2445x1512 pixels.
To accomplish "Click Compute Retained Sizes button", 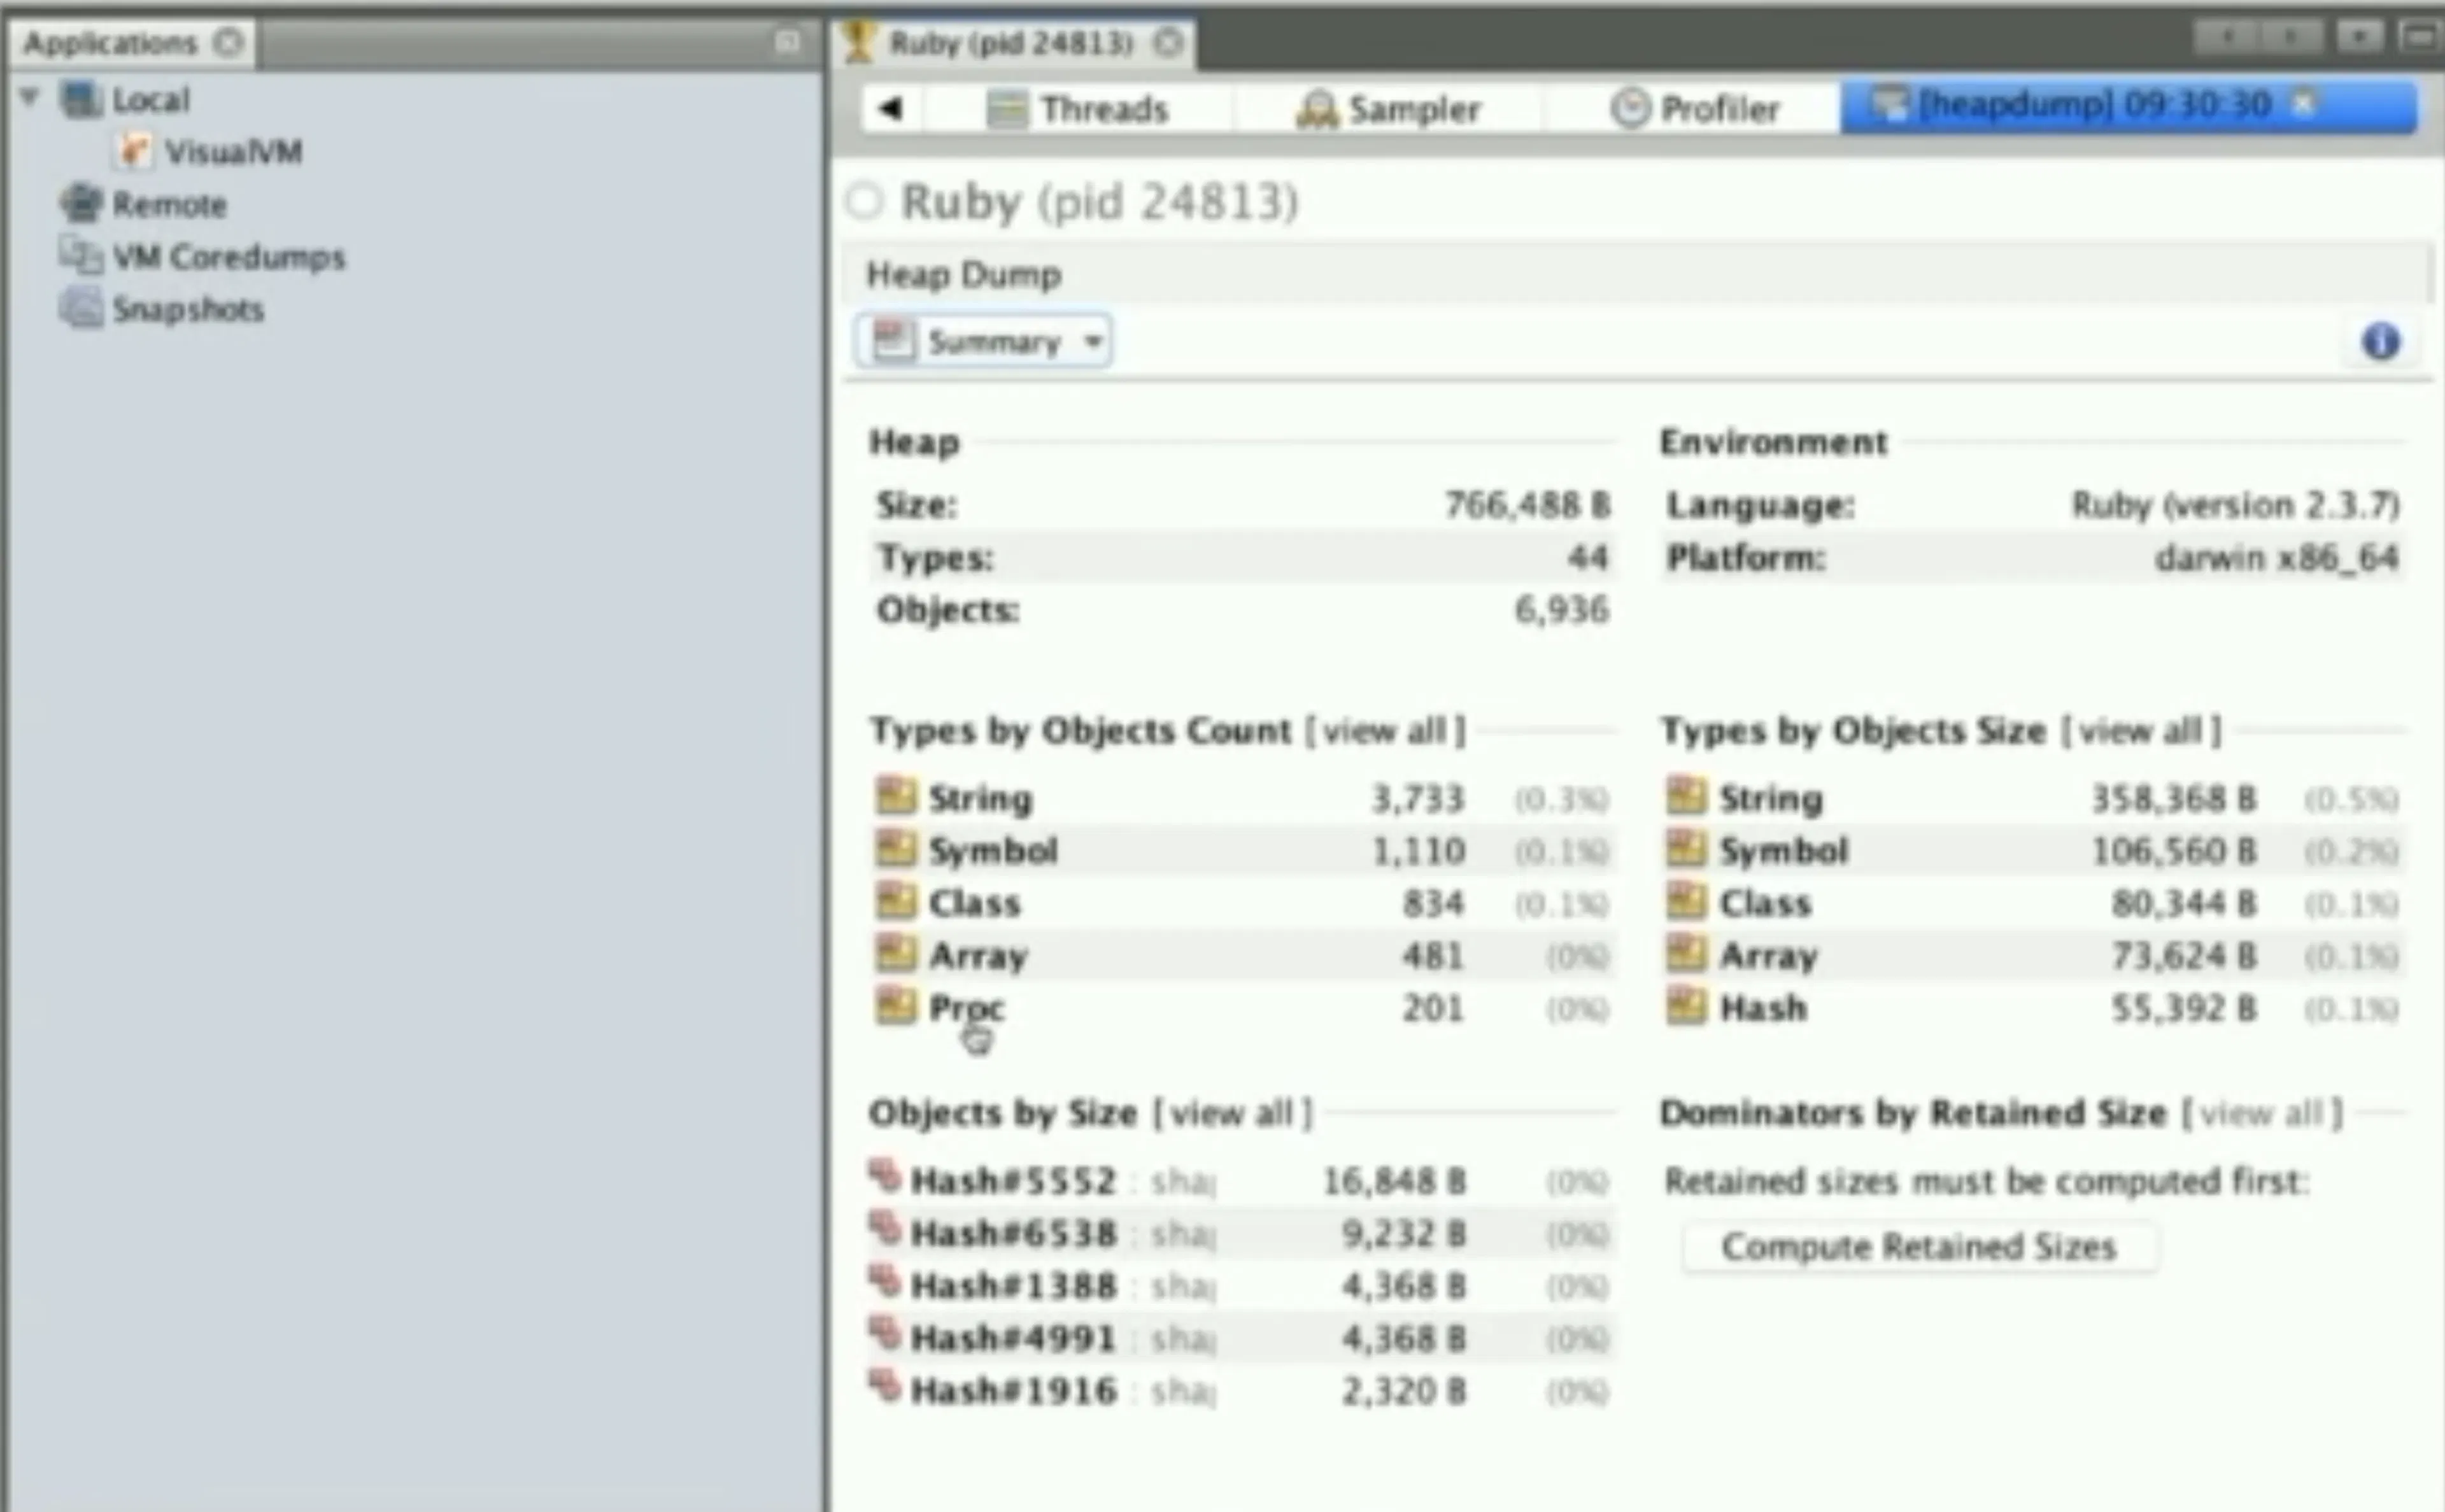I will [x=1918, y=1246].
